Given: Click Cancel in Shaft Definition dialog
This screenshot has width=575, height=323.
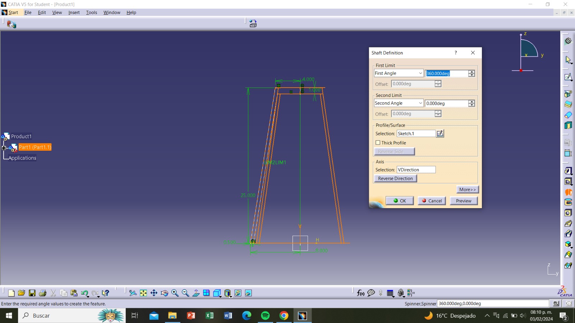Looking at the screenshot, I should [x=432, y=201].
